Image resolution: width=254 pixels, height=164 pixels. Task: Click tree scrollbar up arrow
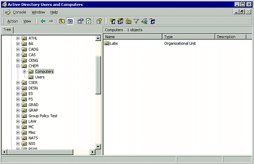coord(98,38)
